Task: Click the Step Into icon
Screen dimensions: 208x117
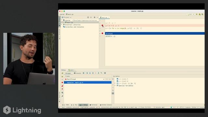Action: tap(90, 73)
